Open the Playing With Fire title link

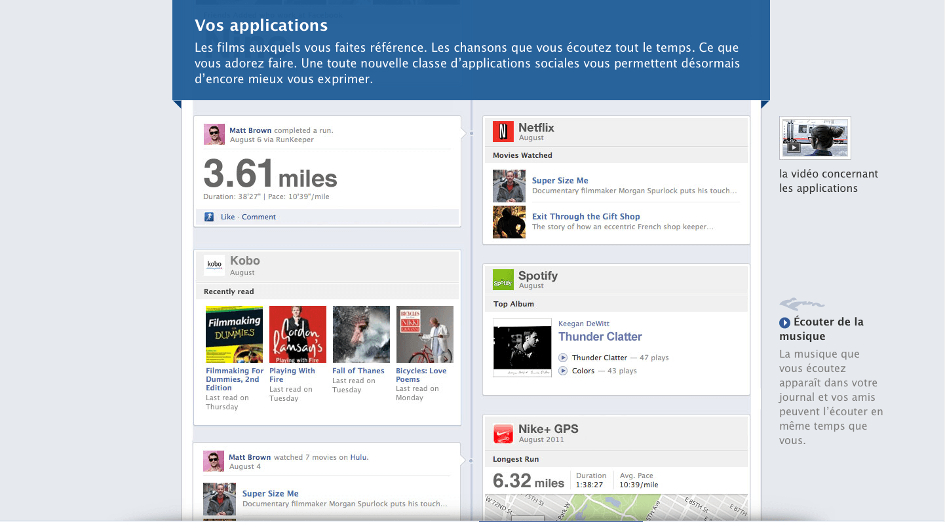pos(292,375)
